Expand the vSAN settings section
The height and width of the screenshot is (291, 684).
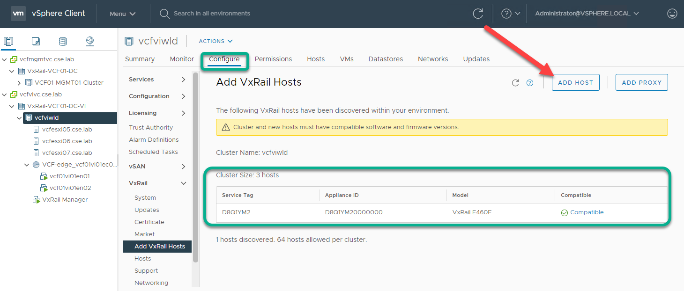coord(183,167)
